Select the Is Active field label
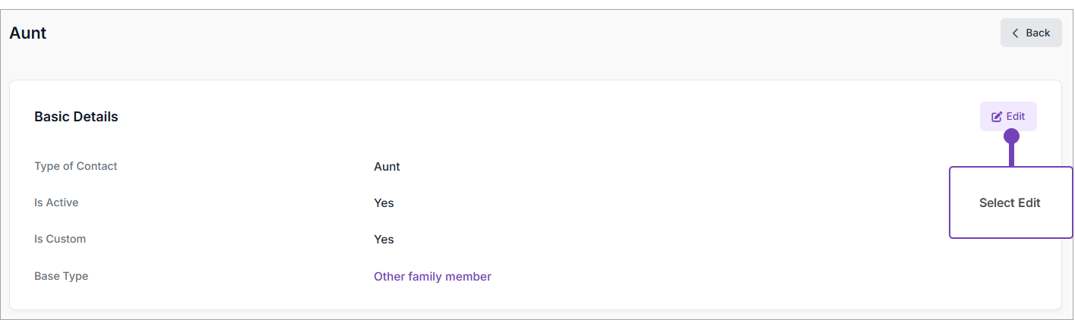This screenshot has height=320, width=1075. tap(56, 202)
